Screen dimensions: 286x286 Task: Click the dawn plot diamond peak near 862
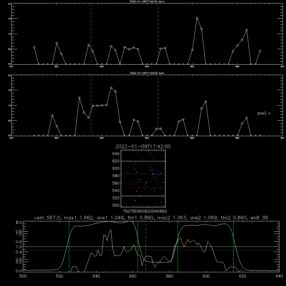[x=247, y=30]
